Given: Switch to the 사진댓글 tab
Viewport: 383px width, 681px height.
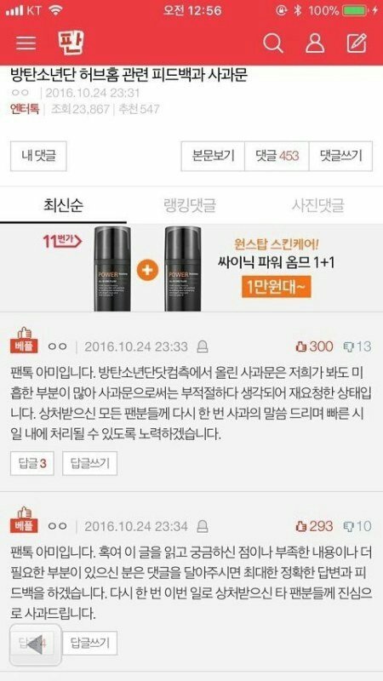Looking at the screenshot, I should 317,205.
